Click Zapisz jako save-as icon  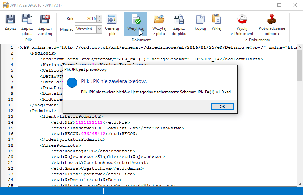(27, 20)
